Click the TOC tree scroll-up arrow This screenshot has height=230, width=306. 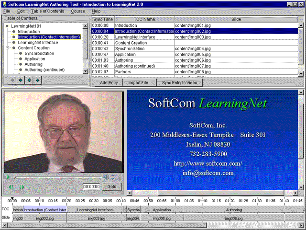(85, 26)
